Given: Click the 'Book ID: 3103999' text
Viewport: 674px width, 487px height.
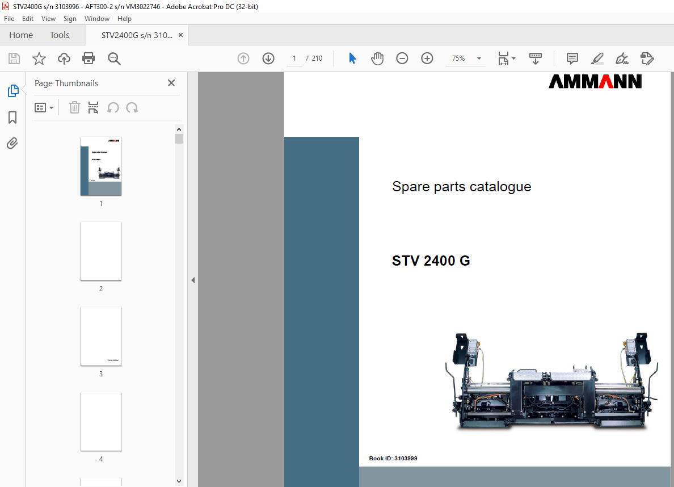Looking at the screenshot, I should click(393, 458).
